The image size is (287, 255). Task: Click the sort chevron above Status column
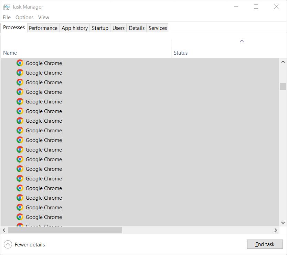pos(242,41)
